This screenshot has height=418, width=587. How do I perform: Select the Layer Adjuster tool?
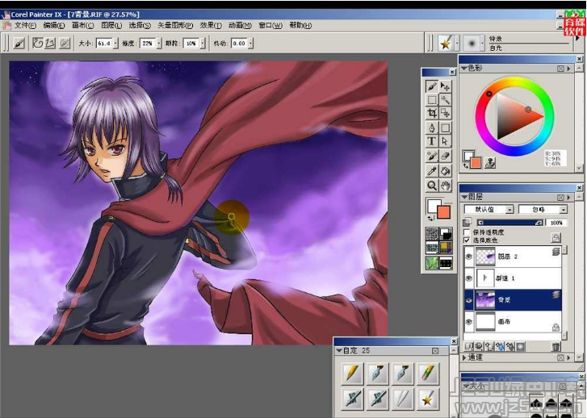pyautogui.click(x=445, y=86)
